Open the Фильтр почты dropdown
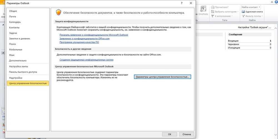This screenshot has width=278, height=139. [252, 16]
